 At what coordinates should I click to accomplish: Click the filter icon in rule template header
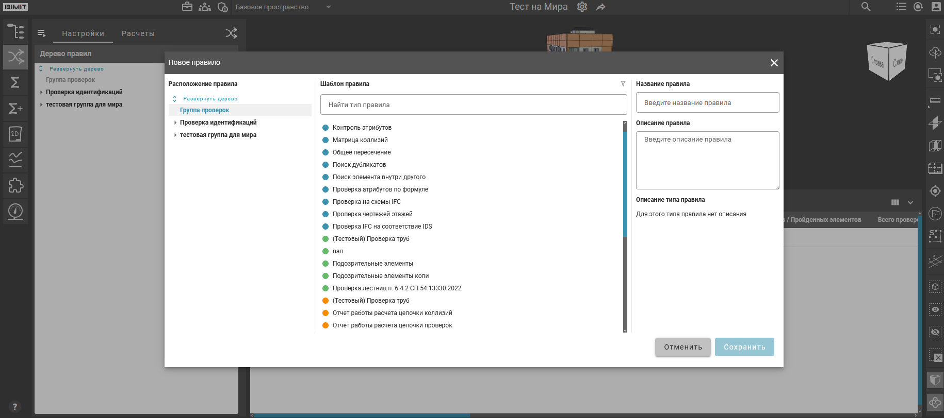coord(623,84)
